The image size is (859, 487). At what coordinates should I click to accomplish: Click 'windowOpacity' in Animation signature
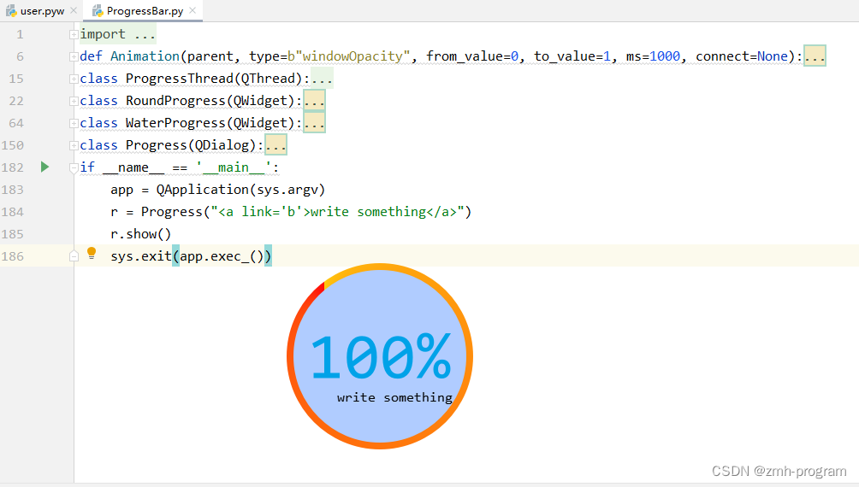tap(352, 56)
